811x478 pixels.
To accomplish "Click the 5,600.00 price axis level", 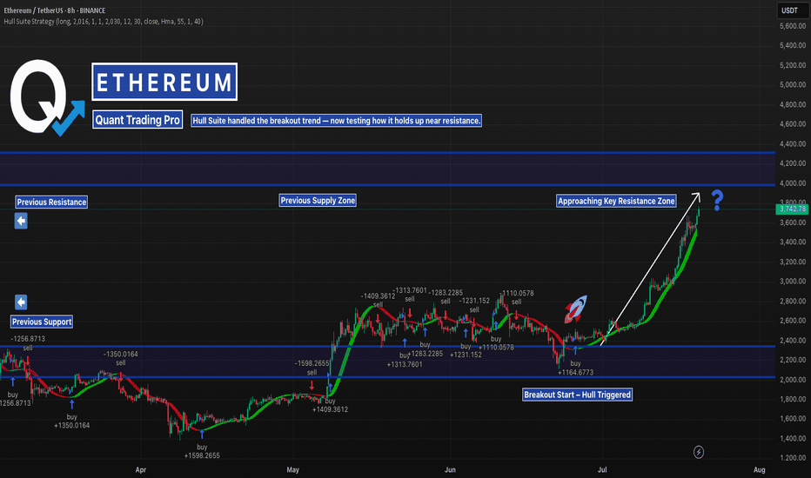I will [793, 26].
